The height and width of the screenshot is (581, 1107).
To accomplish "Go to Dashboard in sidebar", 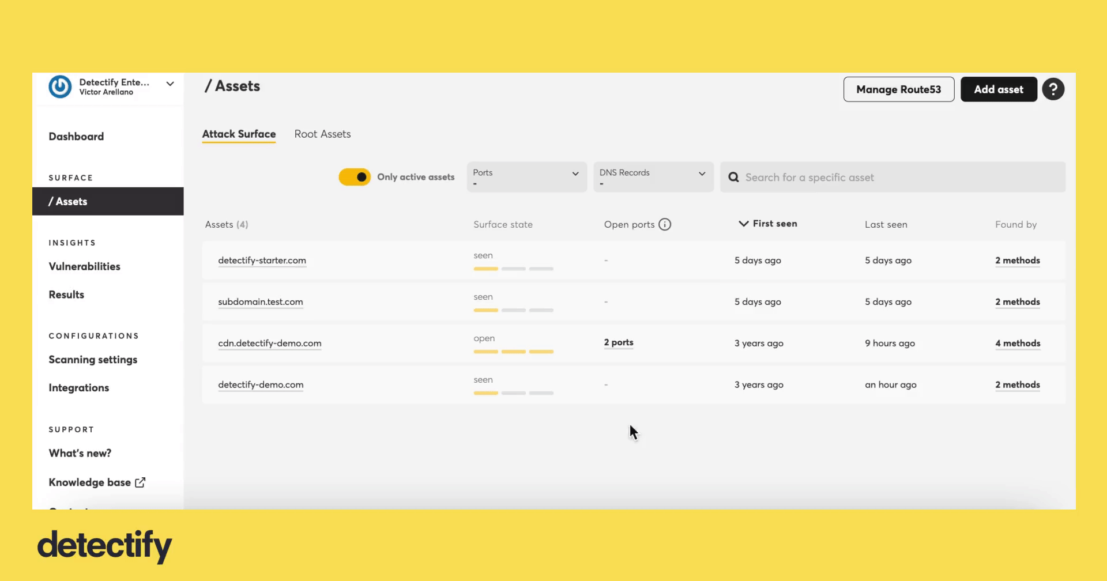I will (x=76, y=137).
